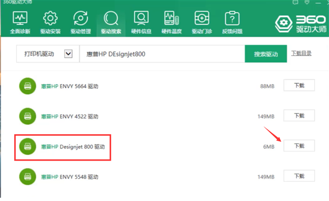The image size is (329, 201).
Task: Click the printer icon beside Designjet 800
Action: 27,146
